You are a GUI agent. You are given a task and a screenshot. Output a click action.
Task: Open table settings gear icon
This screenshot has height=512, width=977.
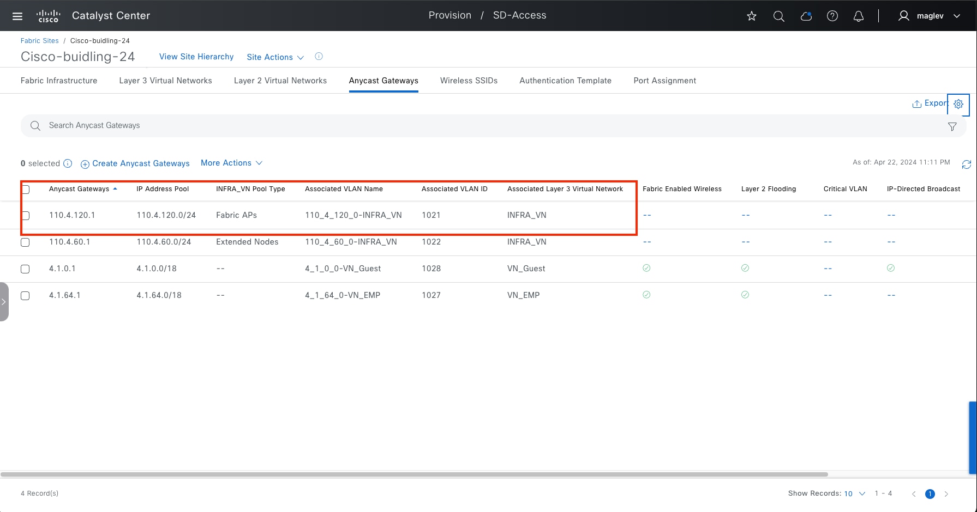[958, 104]
